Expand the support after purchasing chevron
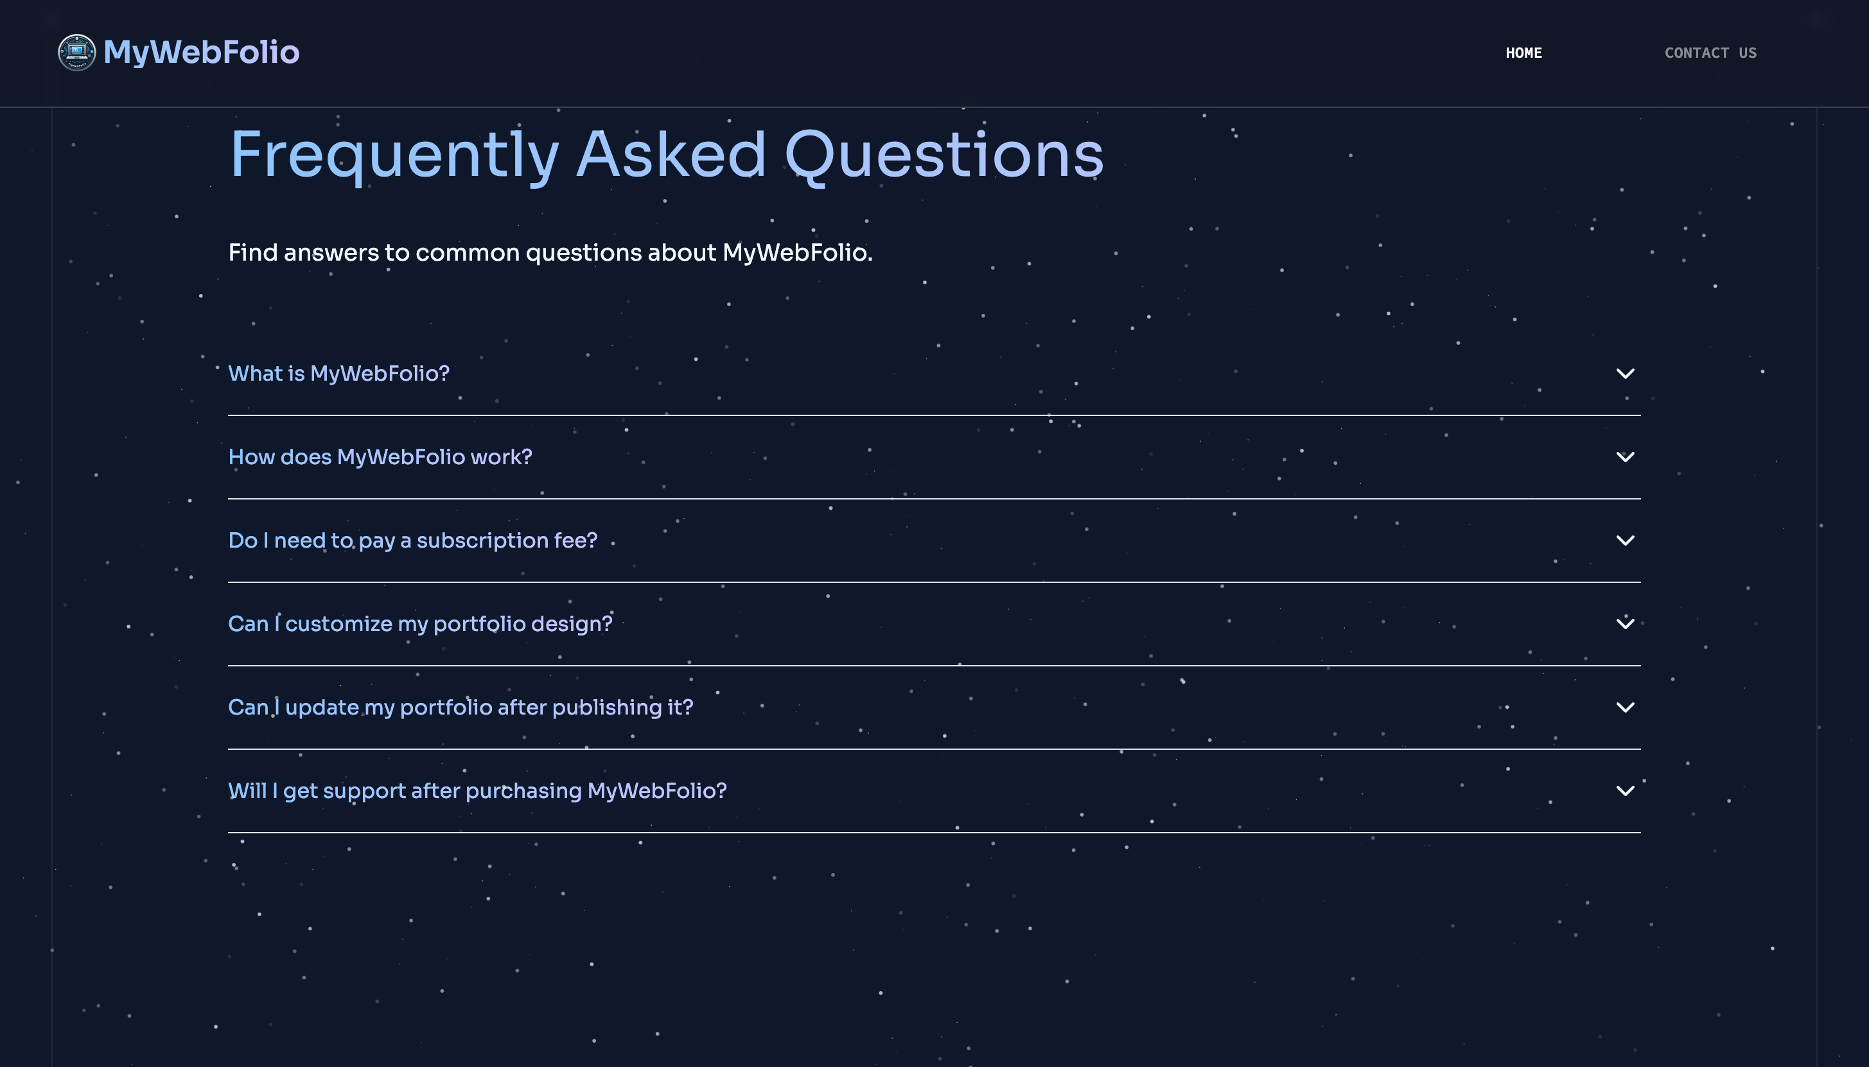The width and height of the screenshot is (1869, 1067). pyautogui.click(x=1625, y=791)
